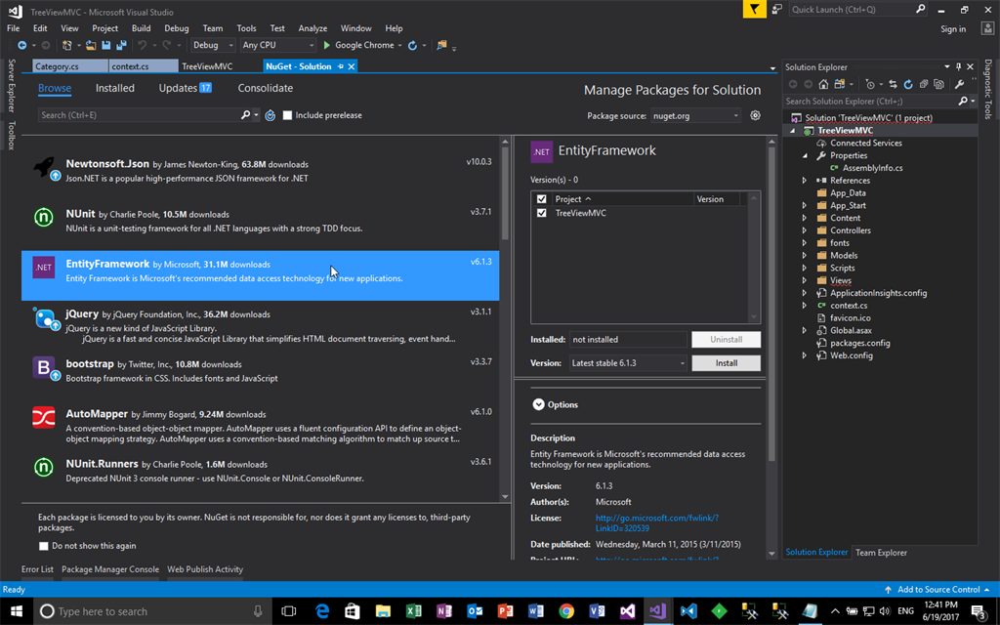Open Solution Explorer properties wrench icon
1000x625 pixels.
(960, 85)
